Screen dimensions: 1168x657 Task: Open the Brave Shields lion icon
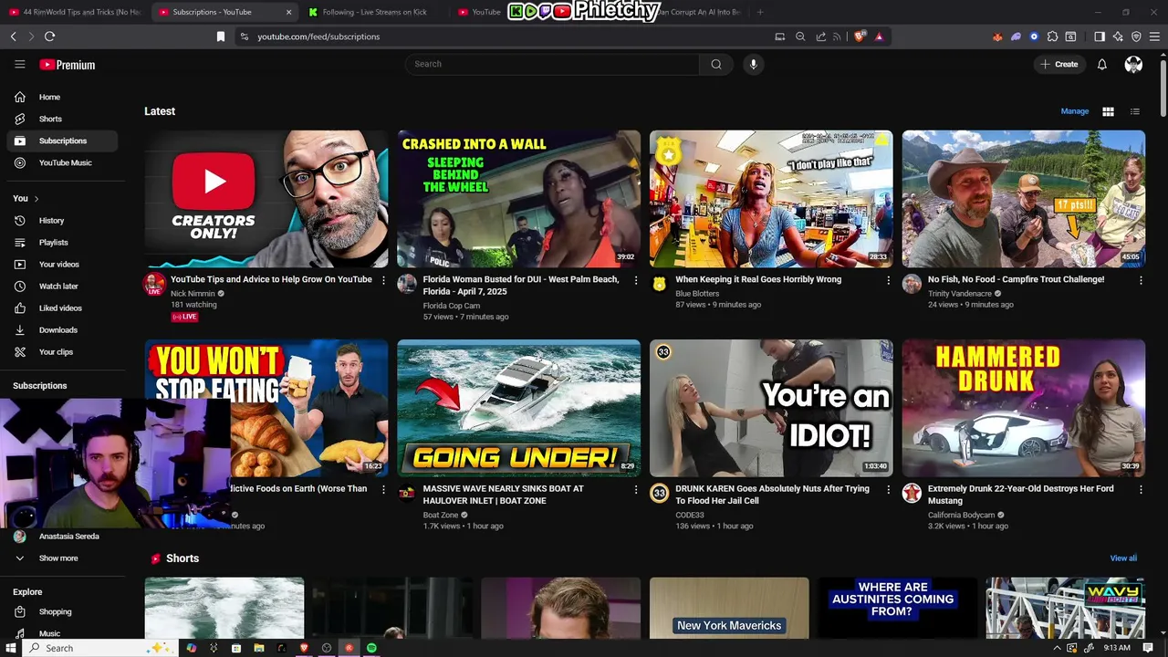click(860, 36)
